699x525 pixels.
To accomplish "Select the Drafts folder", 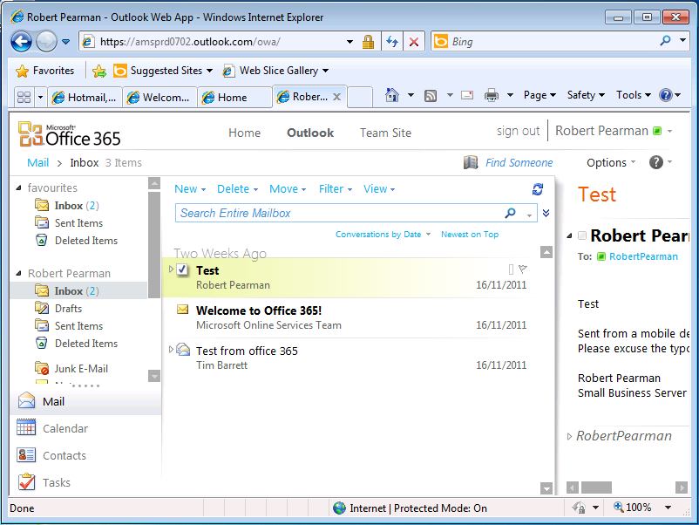I will (68, 308).
